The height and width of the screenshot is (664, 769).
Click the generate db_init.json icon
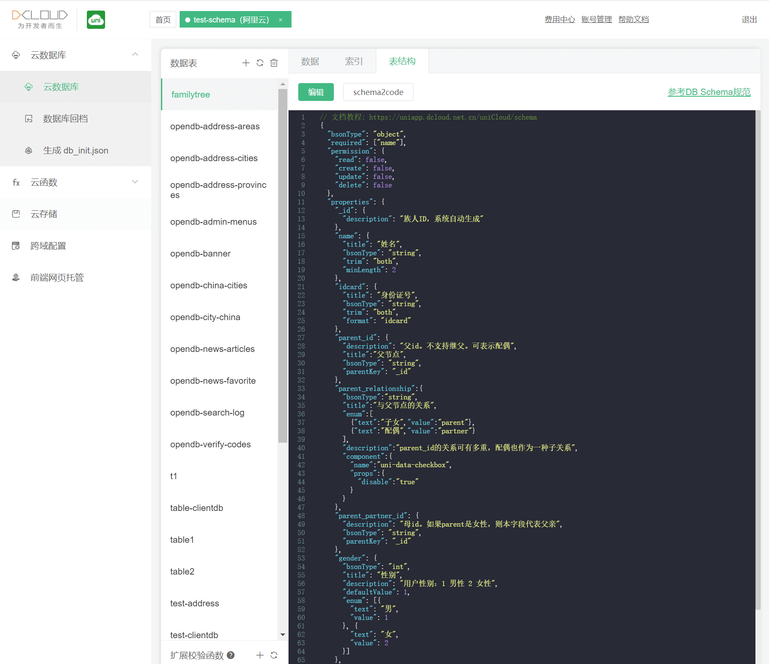click(29, 151)
